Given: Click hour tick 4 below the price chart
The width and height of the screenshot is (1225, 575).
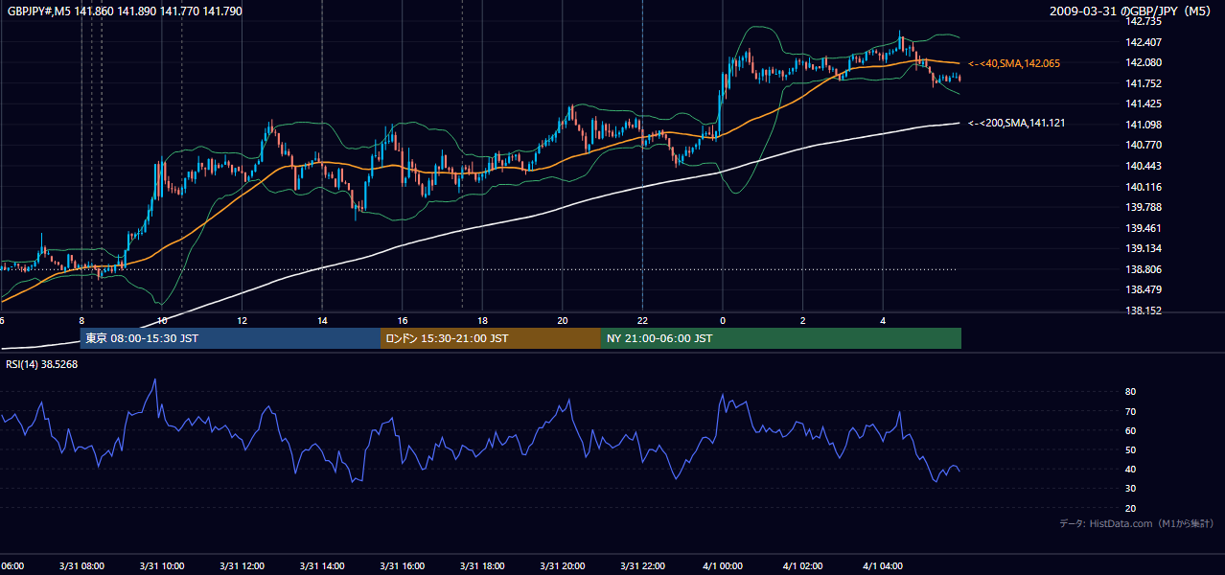Looking at the screenshot, I should 883,321.
